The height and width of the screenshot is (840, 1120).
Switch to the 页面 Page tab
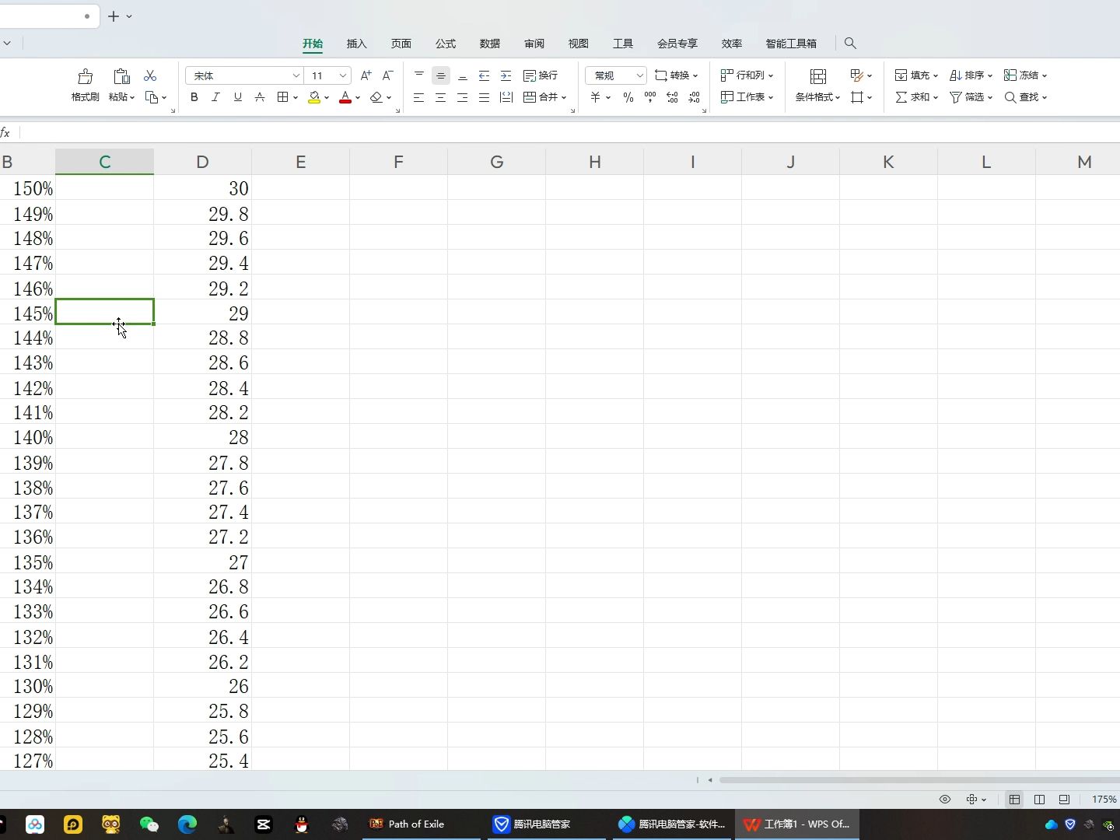(x=401, y=44)
